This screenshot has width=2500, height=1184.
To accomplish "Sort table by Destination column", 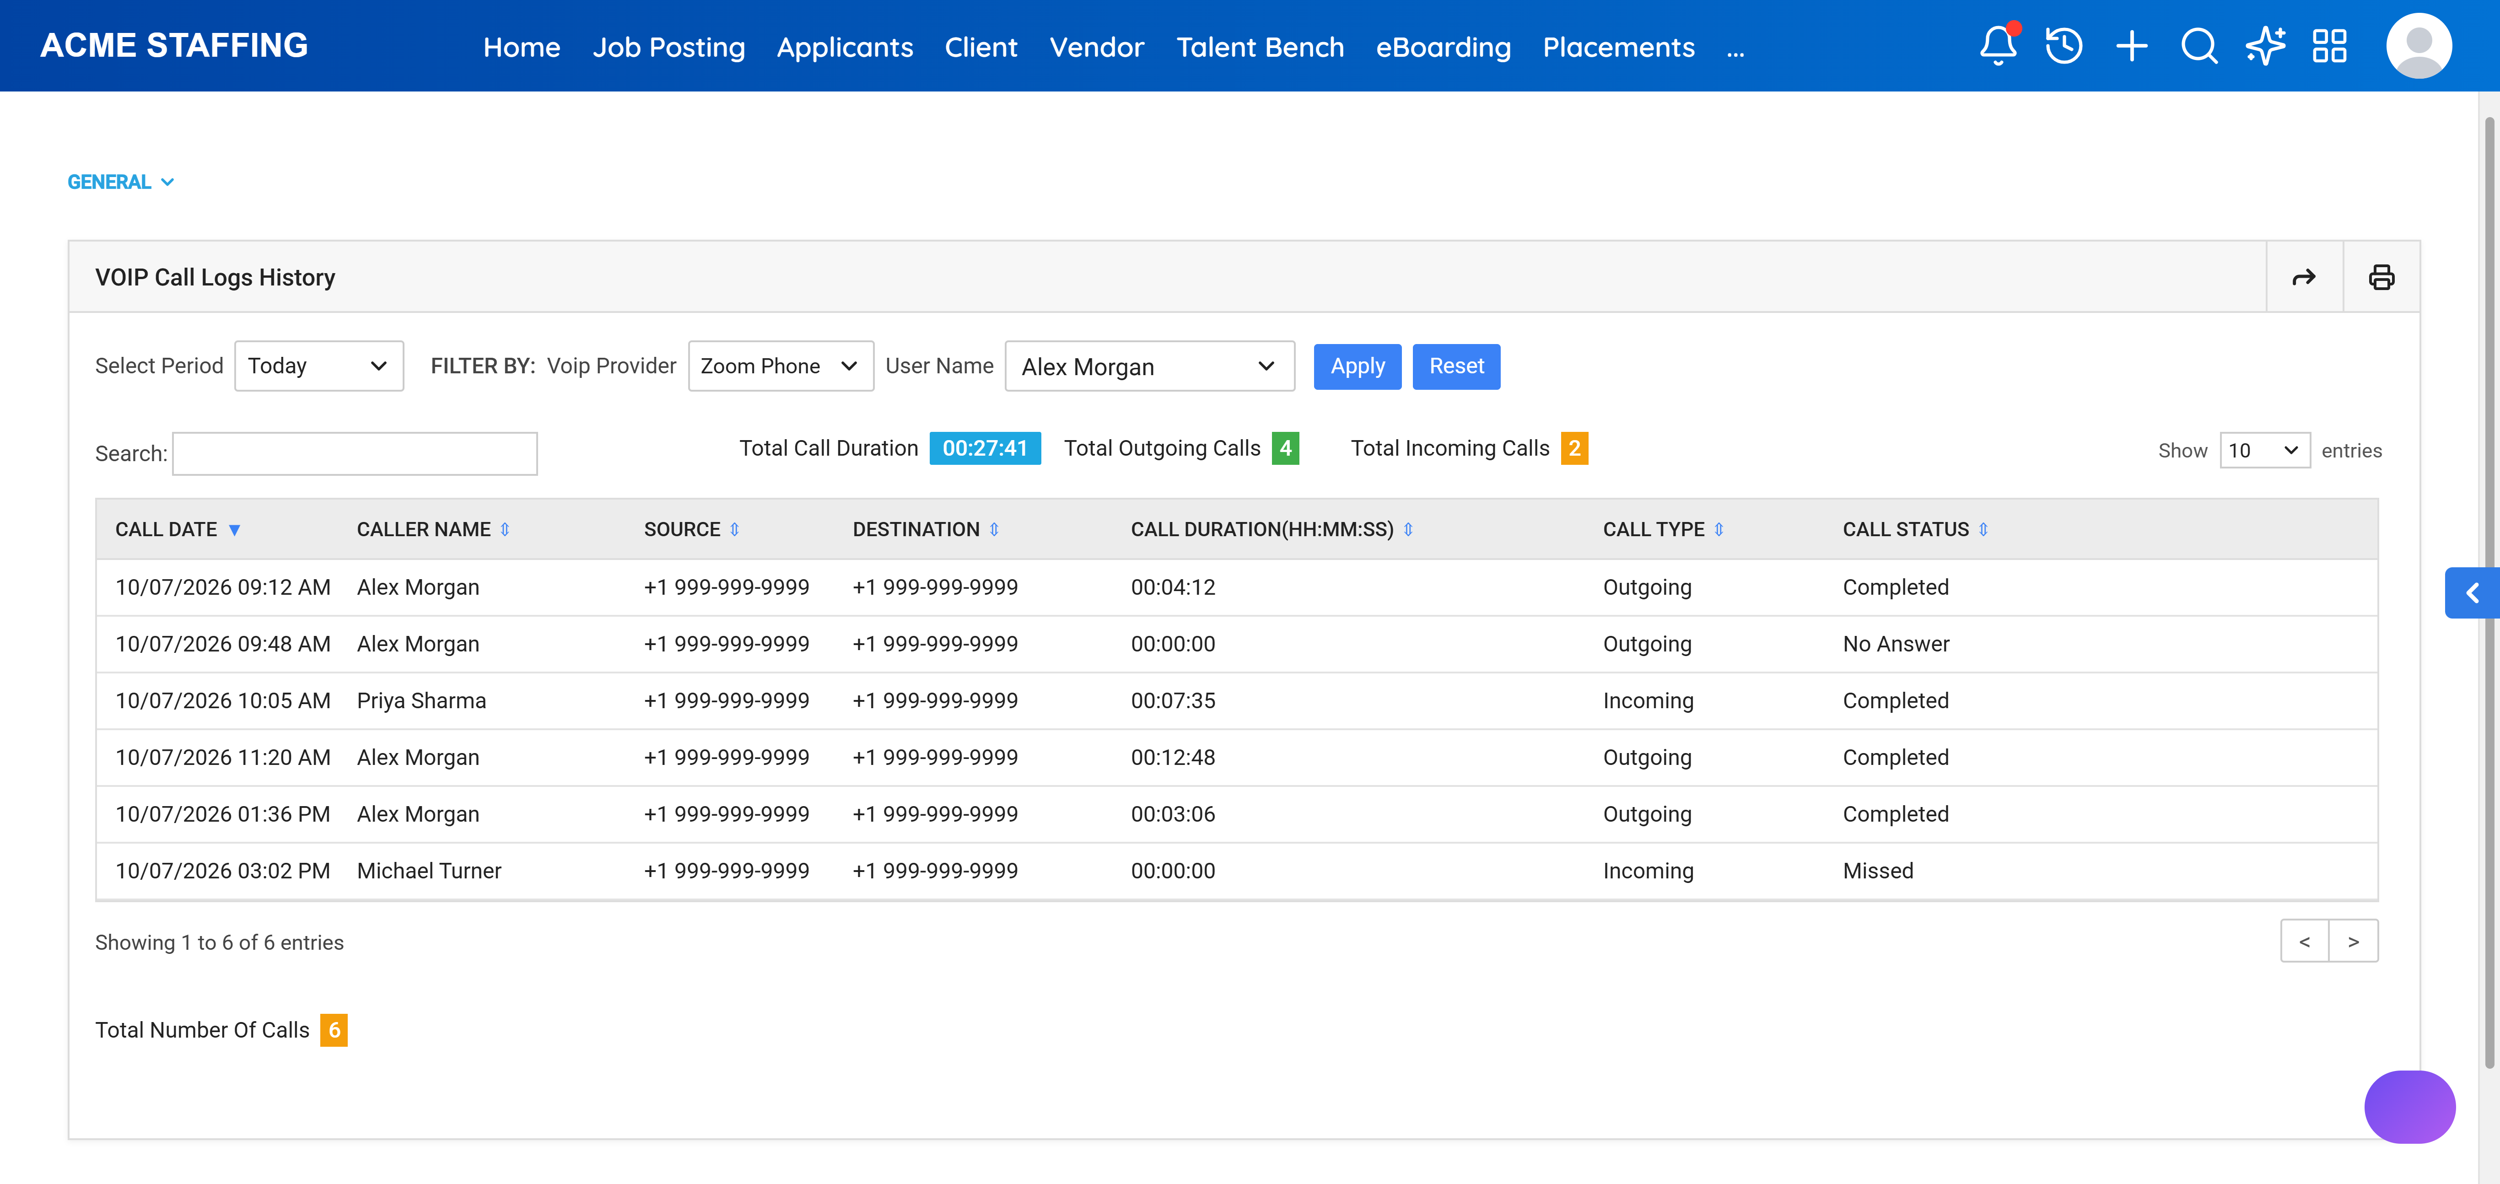I will tap(994, 530).
